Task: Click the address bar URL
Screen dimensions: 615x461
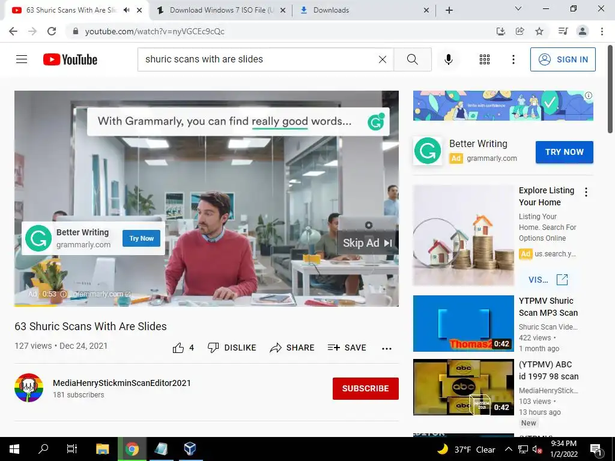Action: coord(154,31)
